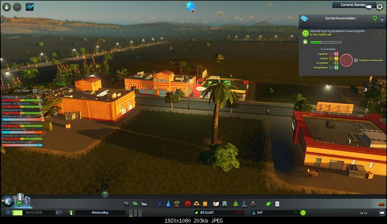This screenshot has width=387, height=224.
Task: Click the building level progress bar
Action: 326,42
